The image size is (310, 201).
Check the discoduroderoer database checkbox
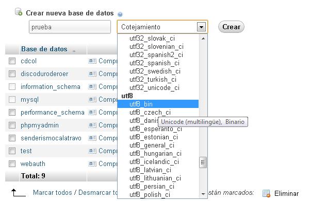tap(12, 74)
